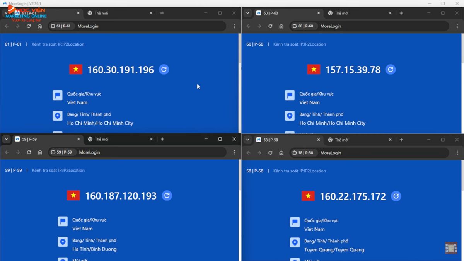Close the '59 | P-59' tab

click(x=78, y=139)
